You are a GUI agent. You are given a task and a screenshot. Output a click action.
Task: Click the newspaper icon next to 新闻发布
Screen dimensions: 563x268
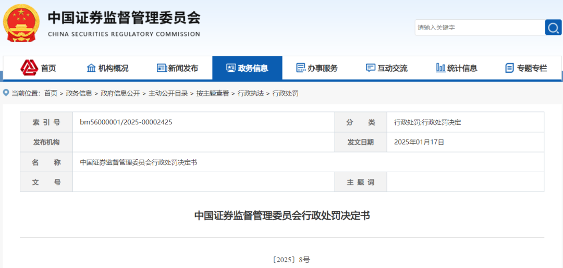162,68
